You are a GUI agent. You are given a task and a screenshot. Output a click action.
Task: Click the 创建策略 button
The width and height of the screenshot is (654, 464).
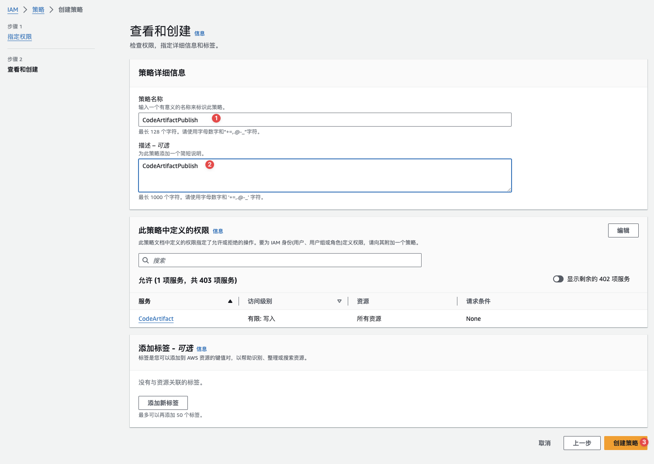626,443
